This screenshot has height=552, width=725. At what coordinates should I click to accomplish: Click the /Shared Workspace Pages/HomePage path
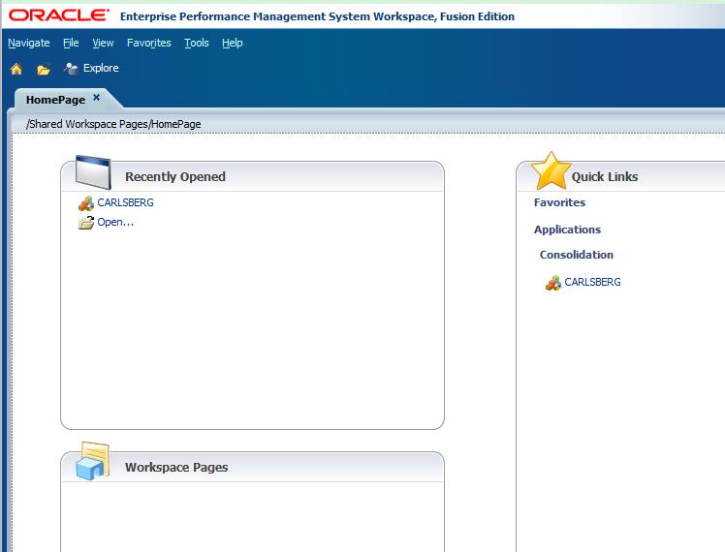point(113,124)
